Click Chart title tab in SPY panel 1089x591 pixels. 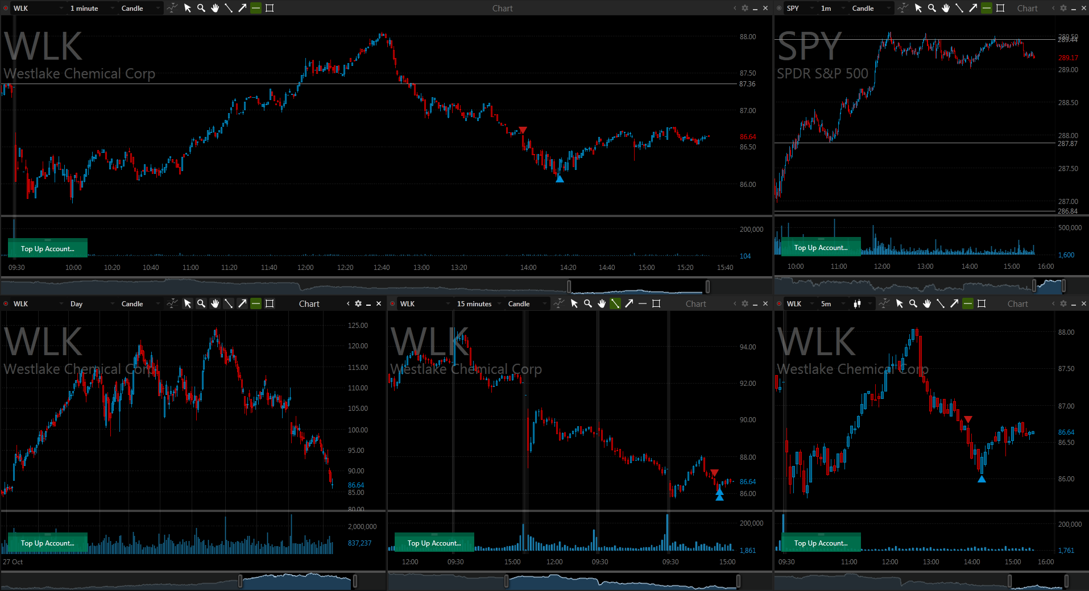tap(1027, 9)
